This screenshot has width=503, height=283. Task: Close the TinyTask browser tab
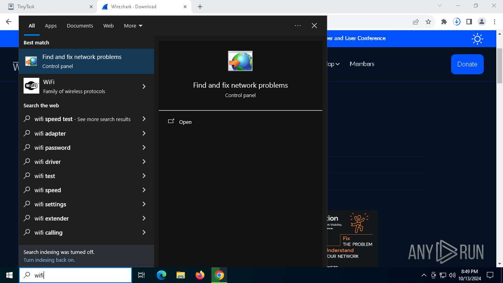click(91, 7)
